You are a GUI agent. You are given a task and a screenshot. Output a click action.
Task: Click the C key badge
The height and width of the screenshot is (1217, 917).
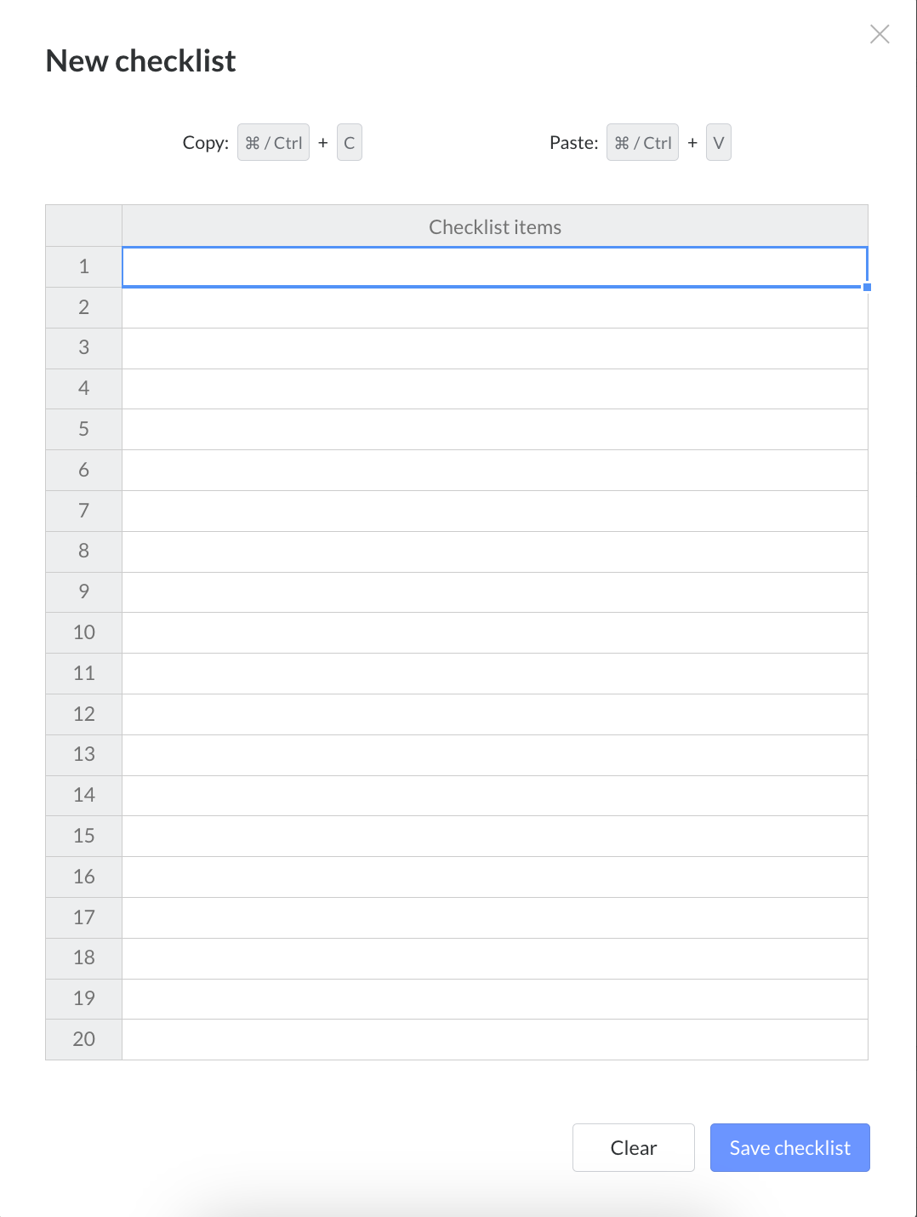(350, 142)
